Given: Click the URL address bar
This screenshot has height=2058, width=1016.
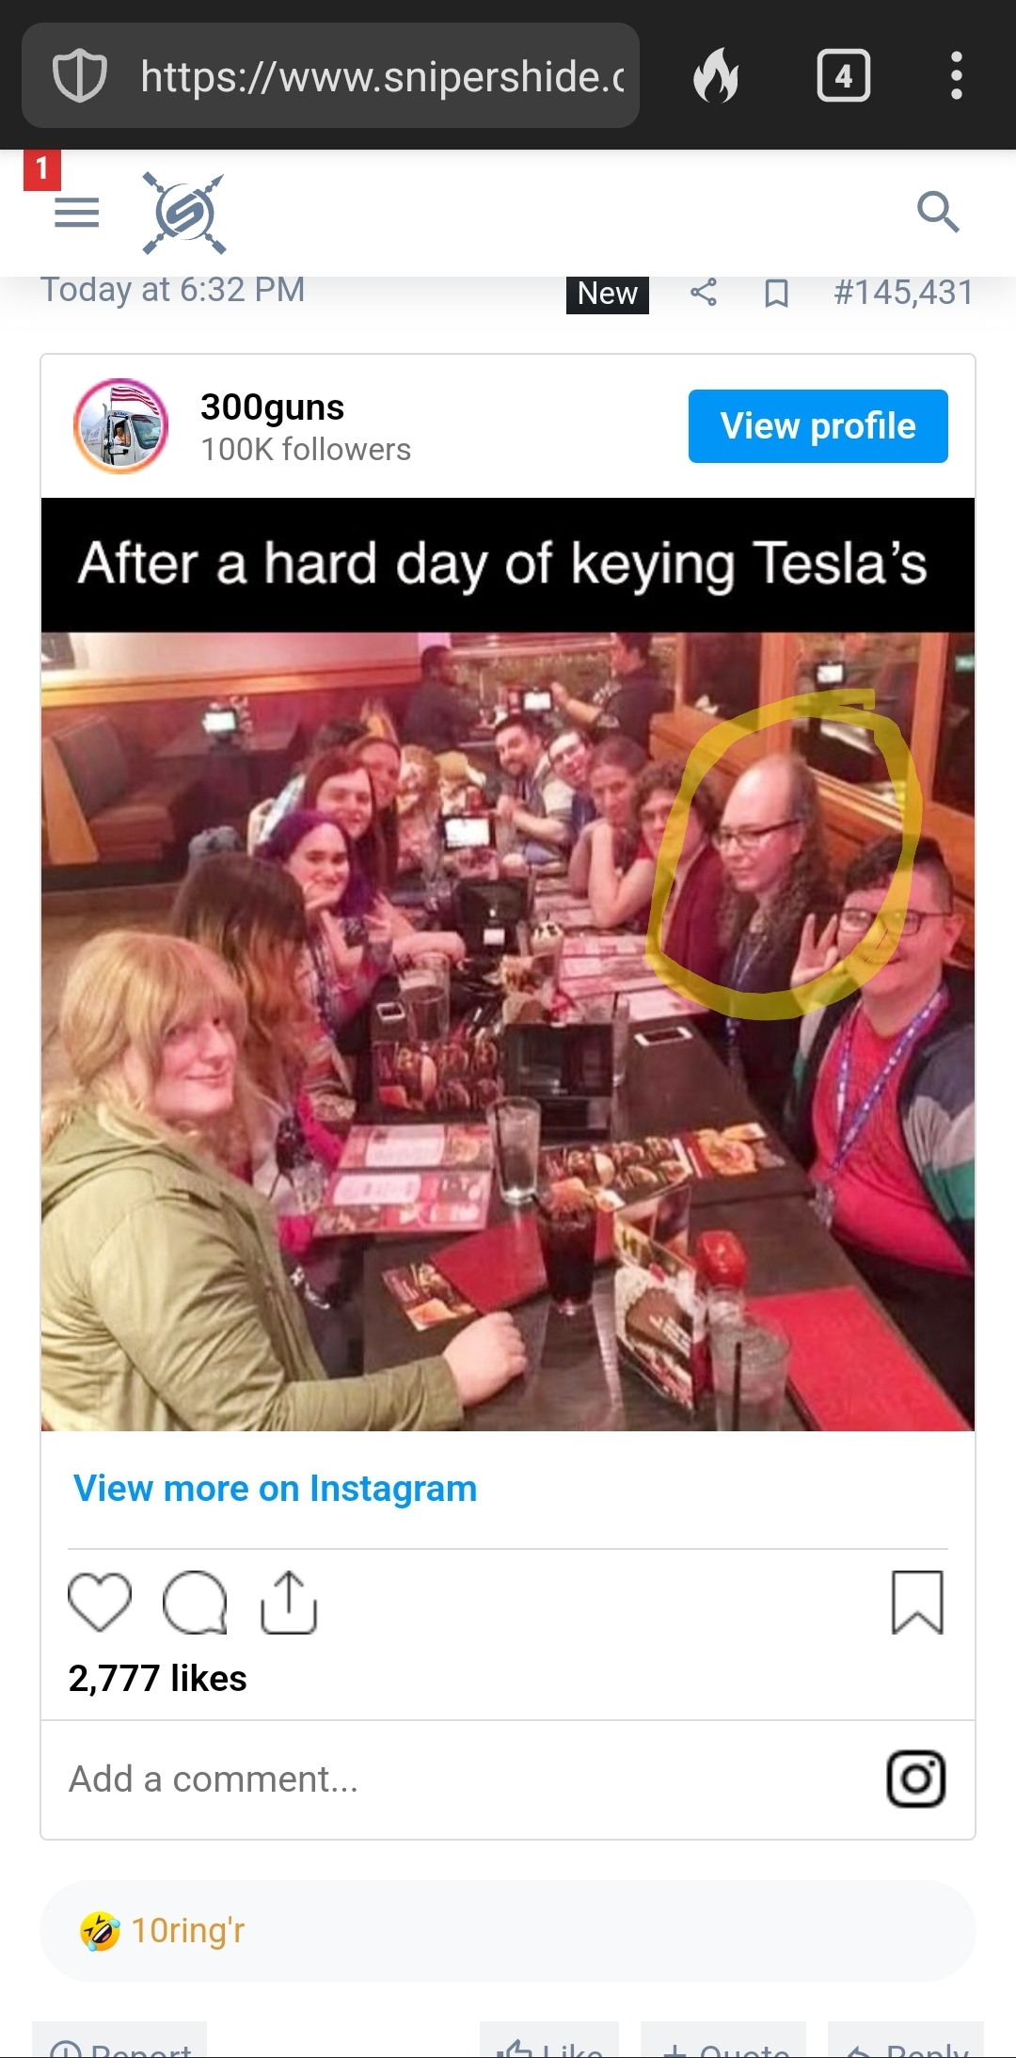Looking at the screenshot, I should 381,76.
